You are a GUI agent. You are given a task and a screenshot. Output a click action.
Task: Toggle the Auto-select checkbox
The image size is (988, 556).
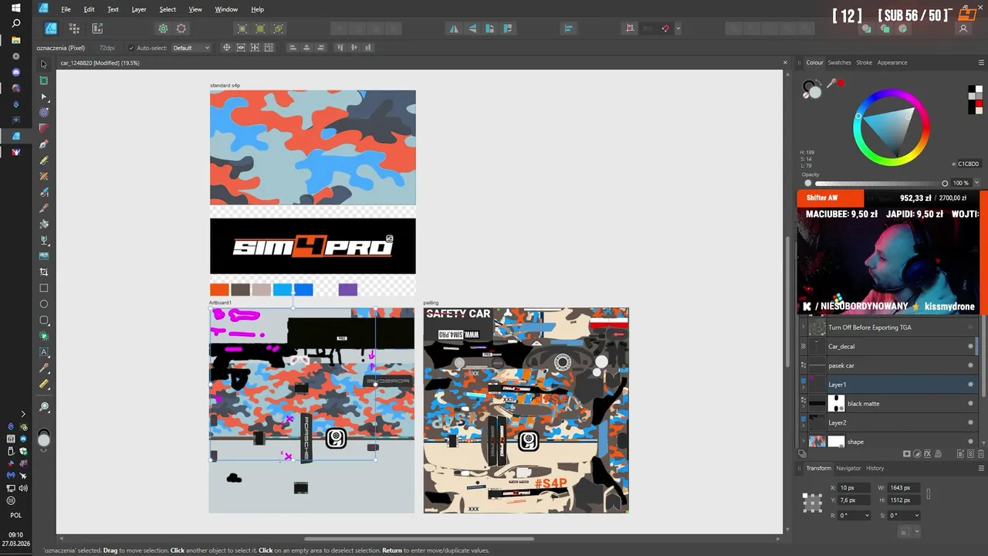click(131, 48)
